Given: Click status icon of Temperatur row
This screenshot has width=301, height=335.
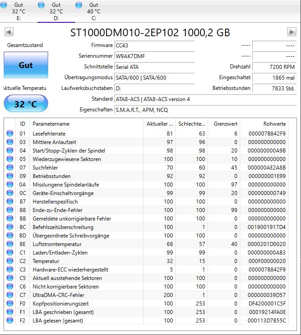Looking at the screenshot, I should [x=10, y=261].
